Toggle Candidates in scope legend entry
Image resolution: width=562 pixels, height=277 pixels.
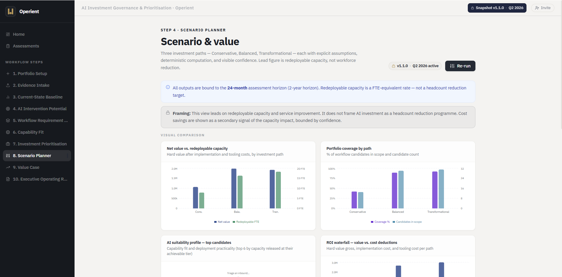click(407, 222)
